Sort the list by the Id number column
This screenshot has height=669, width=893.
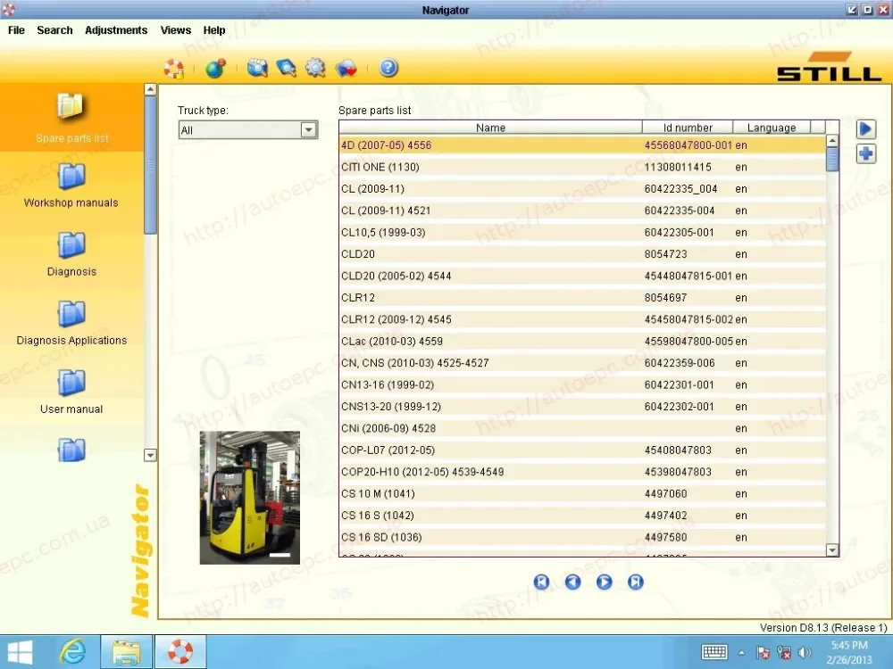coord(688,128)
